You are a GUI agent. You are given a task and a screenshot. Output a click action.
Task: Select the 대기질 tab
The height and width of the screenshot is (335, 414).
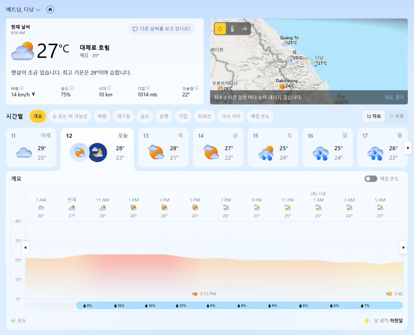[x=123, y=116]
